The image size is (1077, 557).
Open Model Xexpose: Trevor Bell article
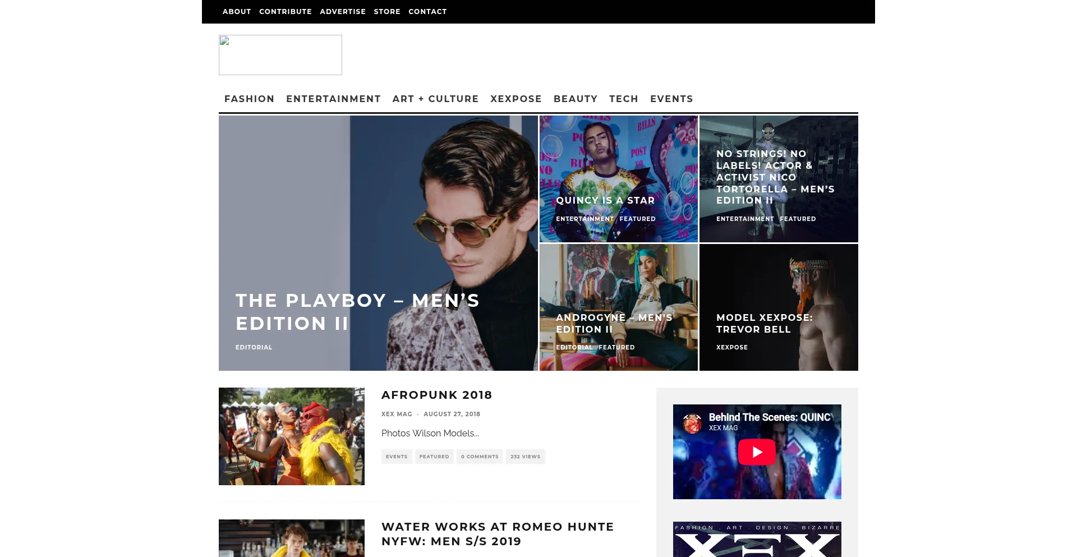click(764, 323)
